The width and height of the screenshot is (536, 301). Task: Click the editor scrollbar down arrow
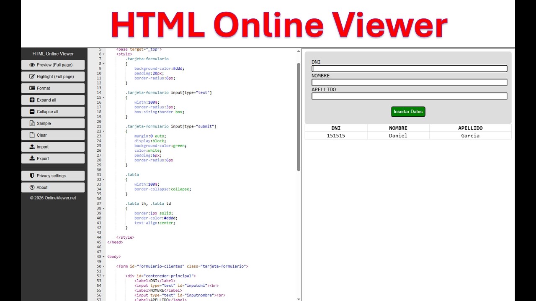[x=299, y=299]
